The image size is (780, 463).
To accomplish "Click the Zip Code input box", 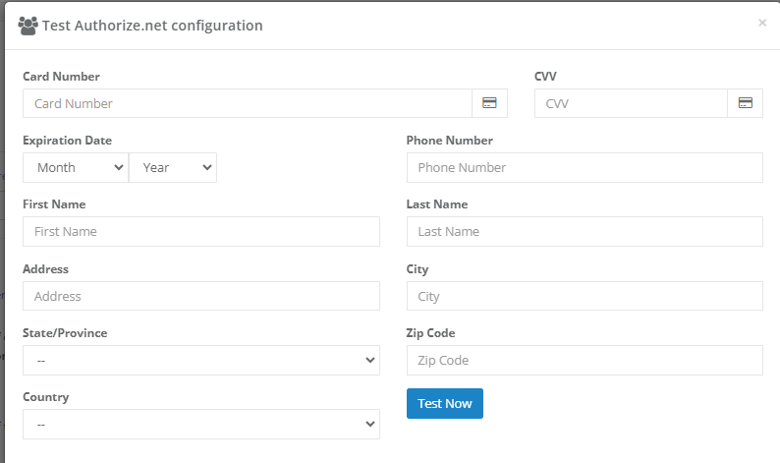I will tap(585, 361).
